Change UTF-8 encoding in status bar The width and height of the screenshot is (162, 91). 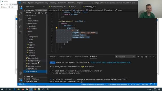click(133, 84)
